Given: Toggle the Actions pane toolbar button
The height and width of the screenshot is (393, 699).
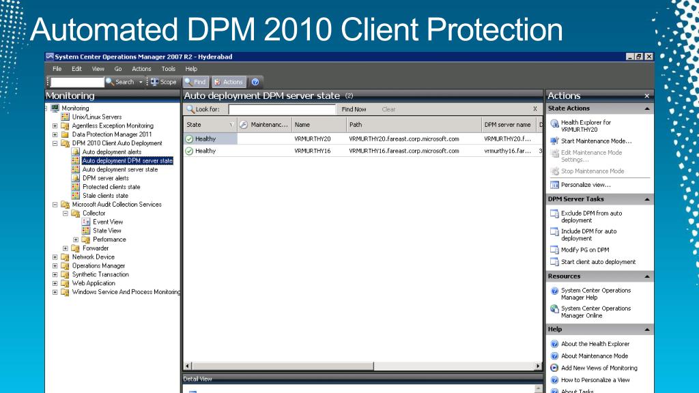Looking at the screenshot, I should pos(229,82).
